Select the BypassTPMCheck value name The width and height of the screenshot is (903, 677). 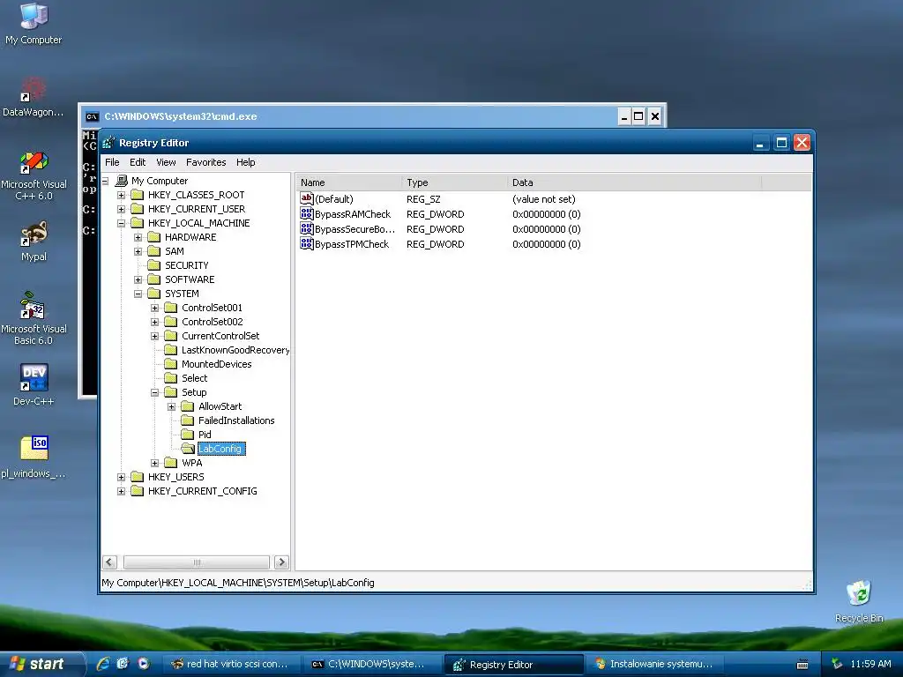(352, 244)
